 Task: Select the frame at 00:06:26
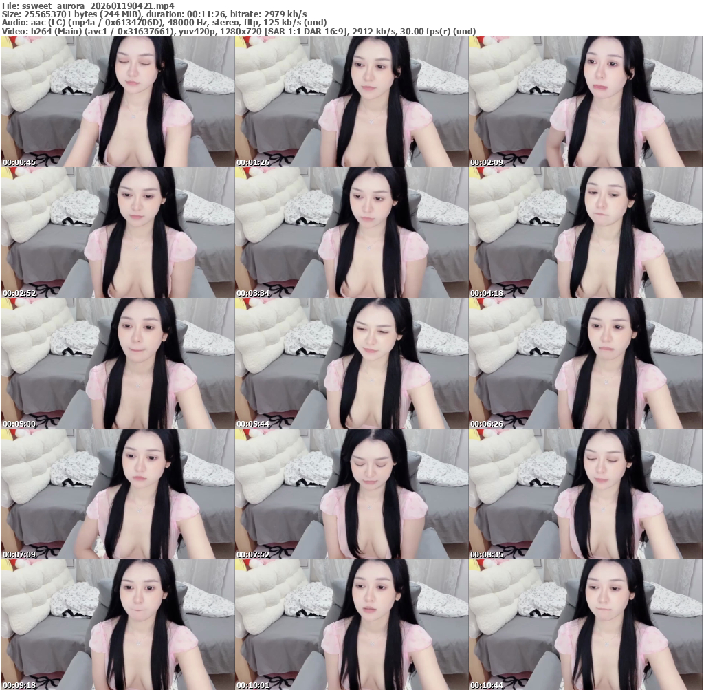(585, 363)
